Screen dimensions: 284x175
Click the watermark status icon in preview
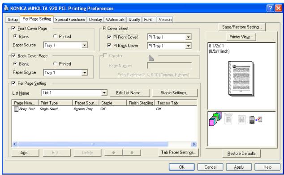[241, 120]
